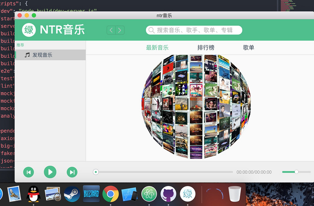This screenshot has width=314, height=206.
Task: Open Google Chrome from the dock
Action: pos(111,194)
